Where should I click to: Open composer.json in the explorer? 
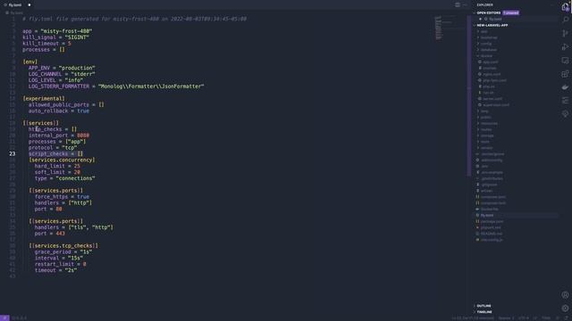point(492,197)
